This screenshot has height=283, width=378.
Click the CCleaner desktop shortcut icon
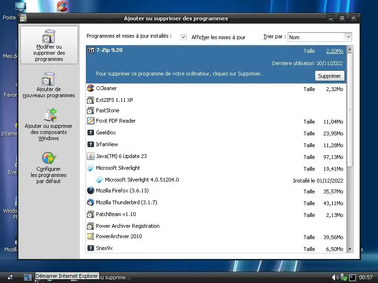pyautogui.click(x=62, y=6)
